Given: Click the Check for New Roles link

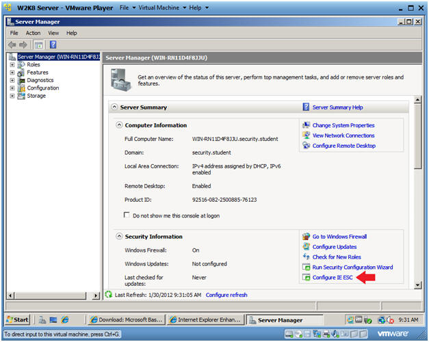Looking at the screenshot, I should [337, 257].
